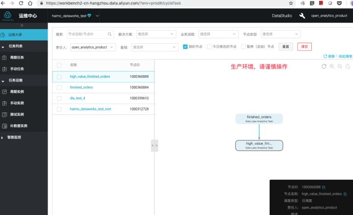Open the wrench settings icon

[x=302, y=16]
